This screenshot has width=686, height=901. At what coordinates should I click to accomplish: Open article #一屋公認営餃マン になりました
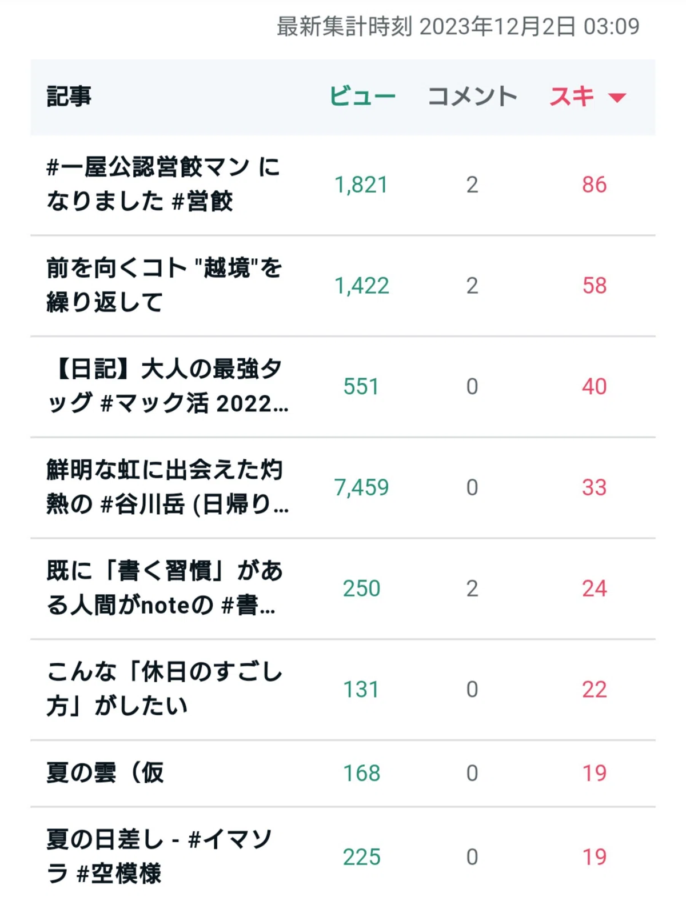[163, 184]
